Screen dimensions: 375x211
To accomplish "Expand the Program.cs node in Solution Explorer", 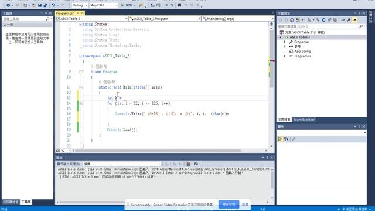I will click(x=285, y=56).
